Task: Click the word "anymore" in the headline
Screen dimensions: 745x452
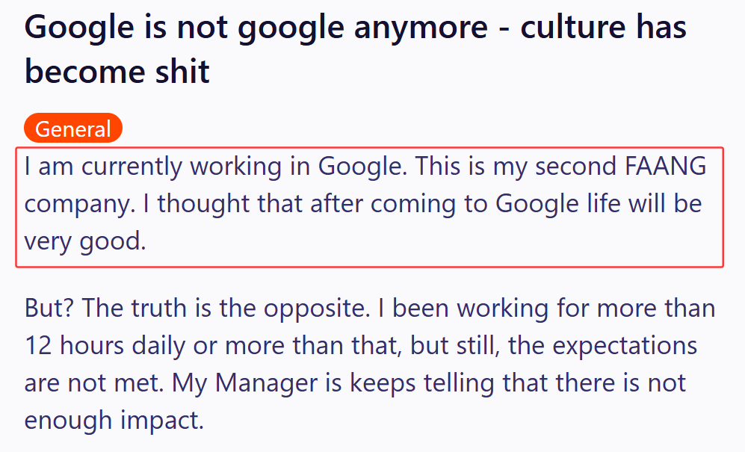Action: point(421,27)
